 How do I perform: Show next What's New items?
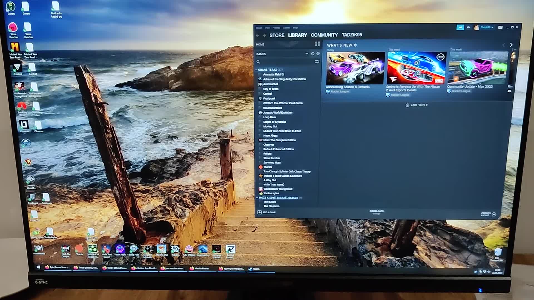click(x=511, y=45)
